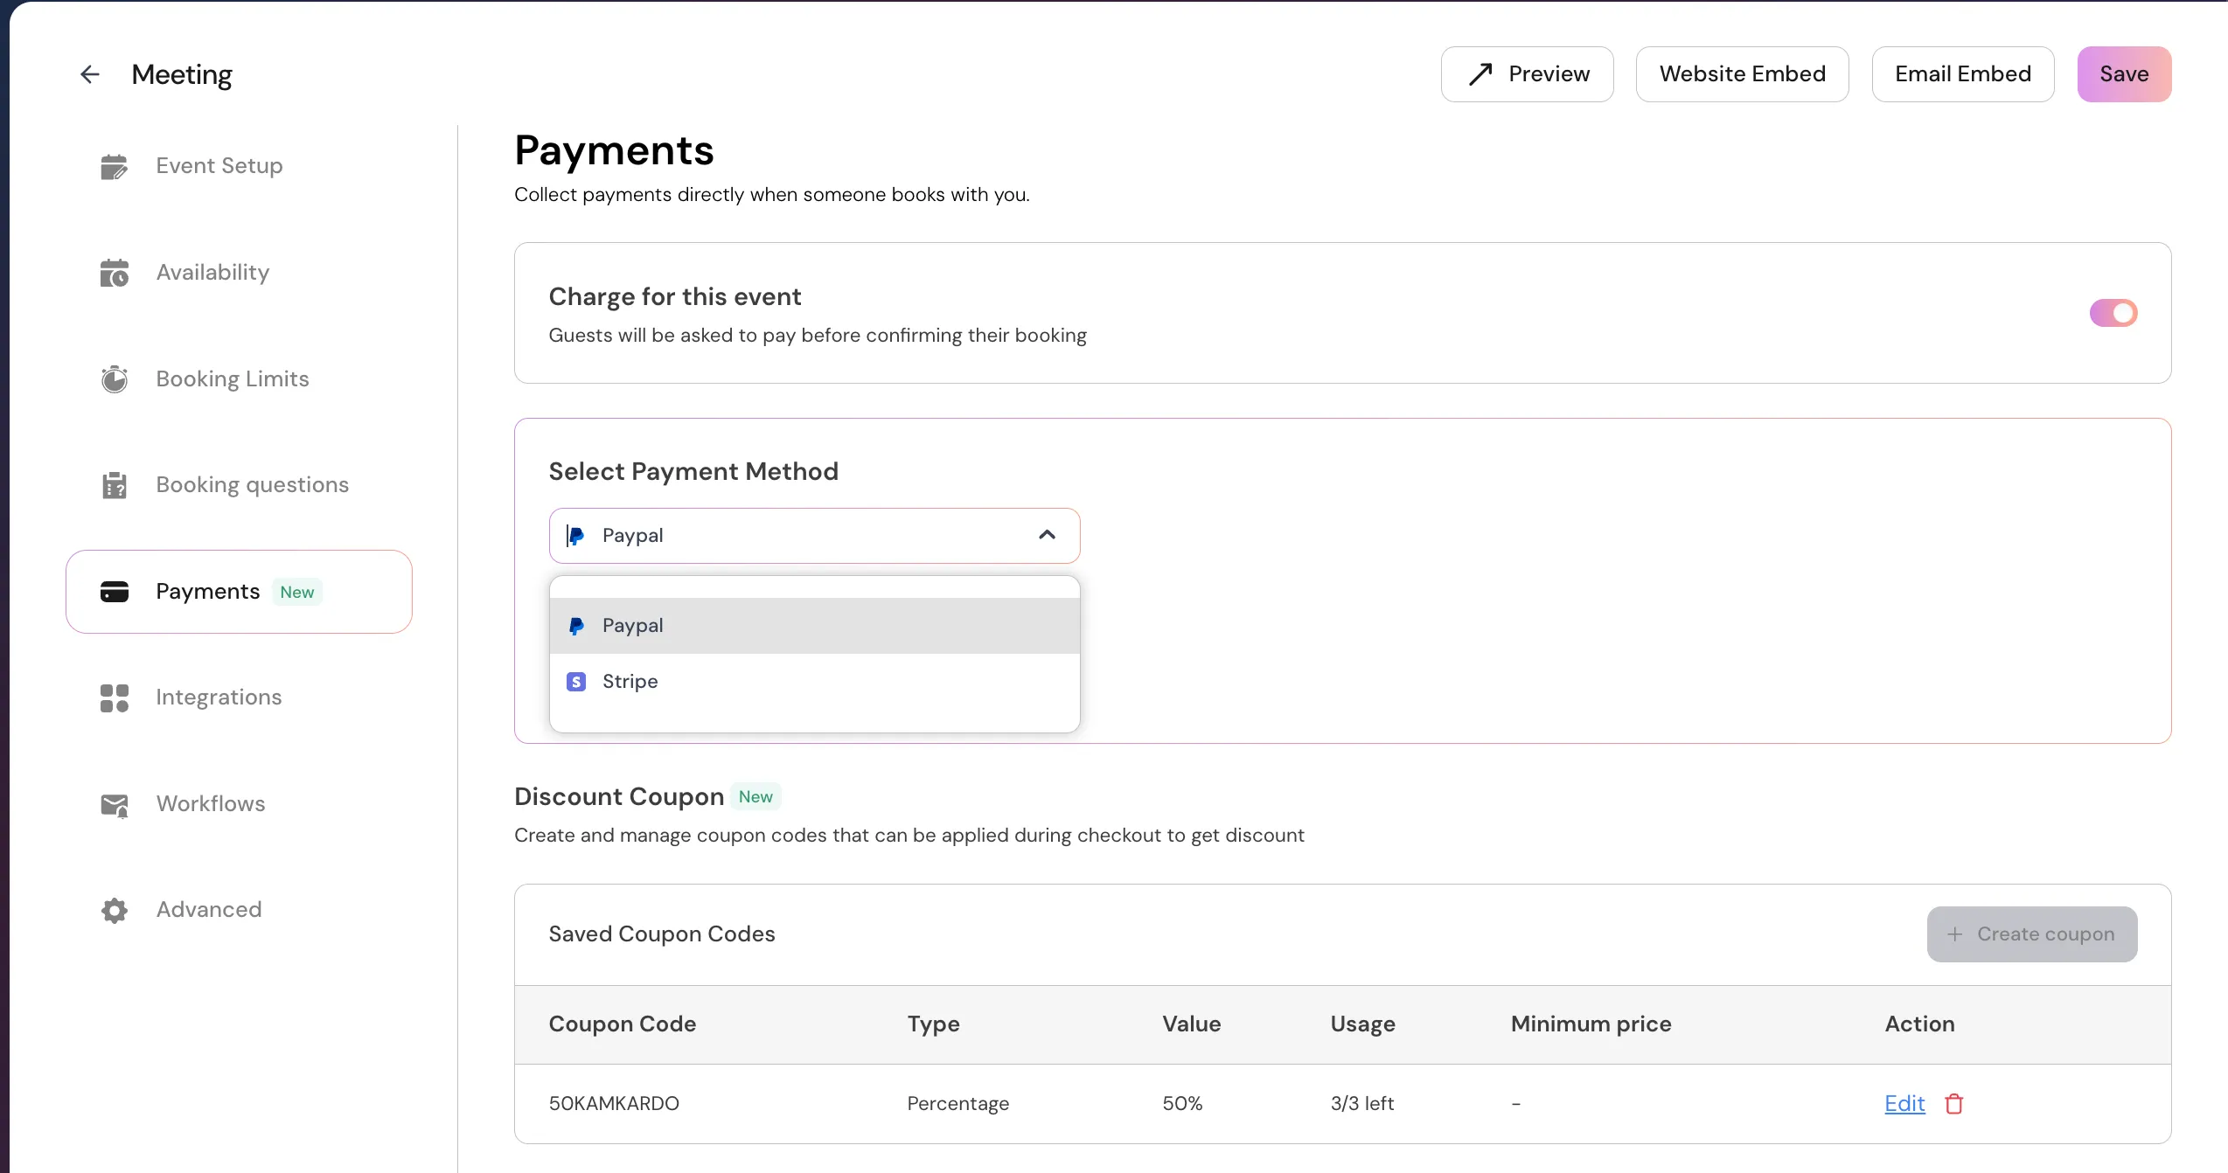Click the Advanced gear icon

click(x=114, y=910)
